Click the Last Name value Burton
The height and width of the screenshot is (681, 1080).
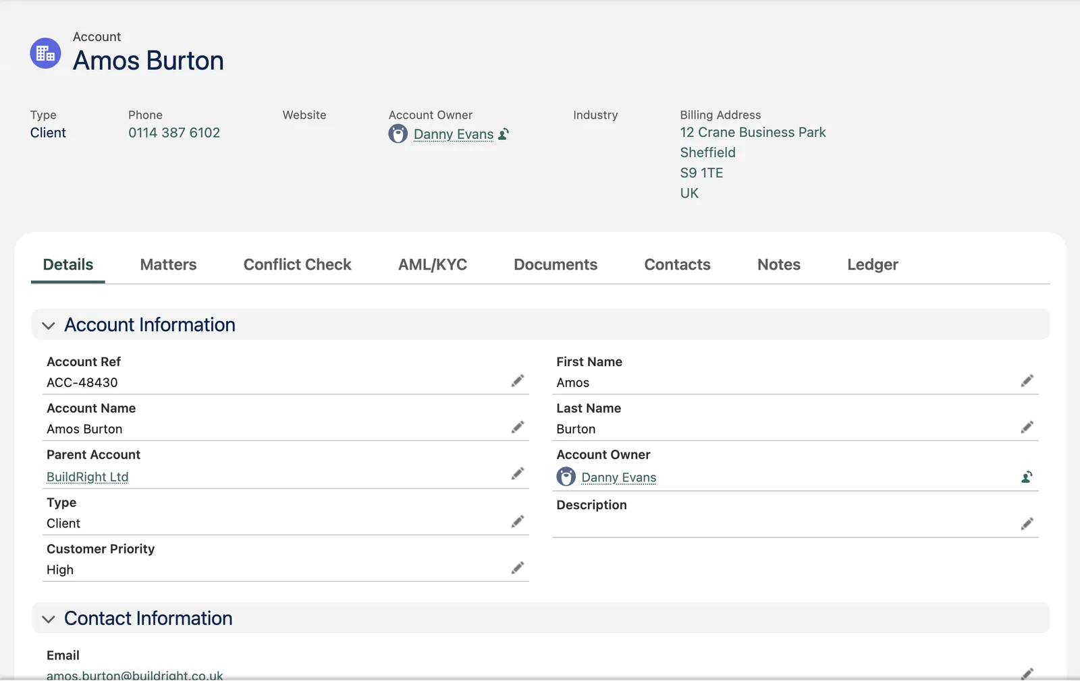pyautogui.click(x=576, y=429)
